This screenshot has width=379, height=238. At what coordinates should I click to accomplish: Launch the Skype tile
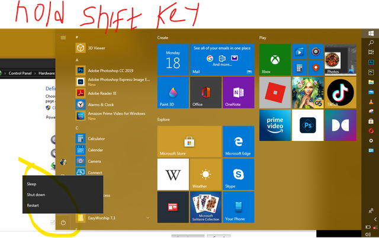(x=239, y=174)
